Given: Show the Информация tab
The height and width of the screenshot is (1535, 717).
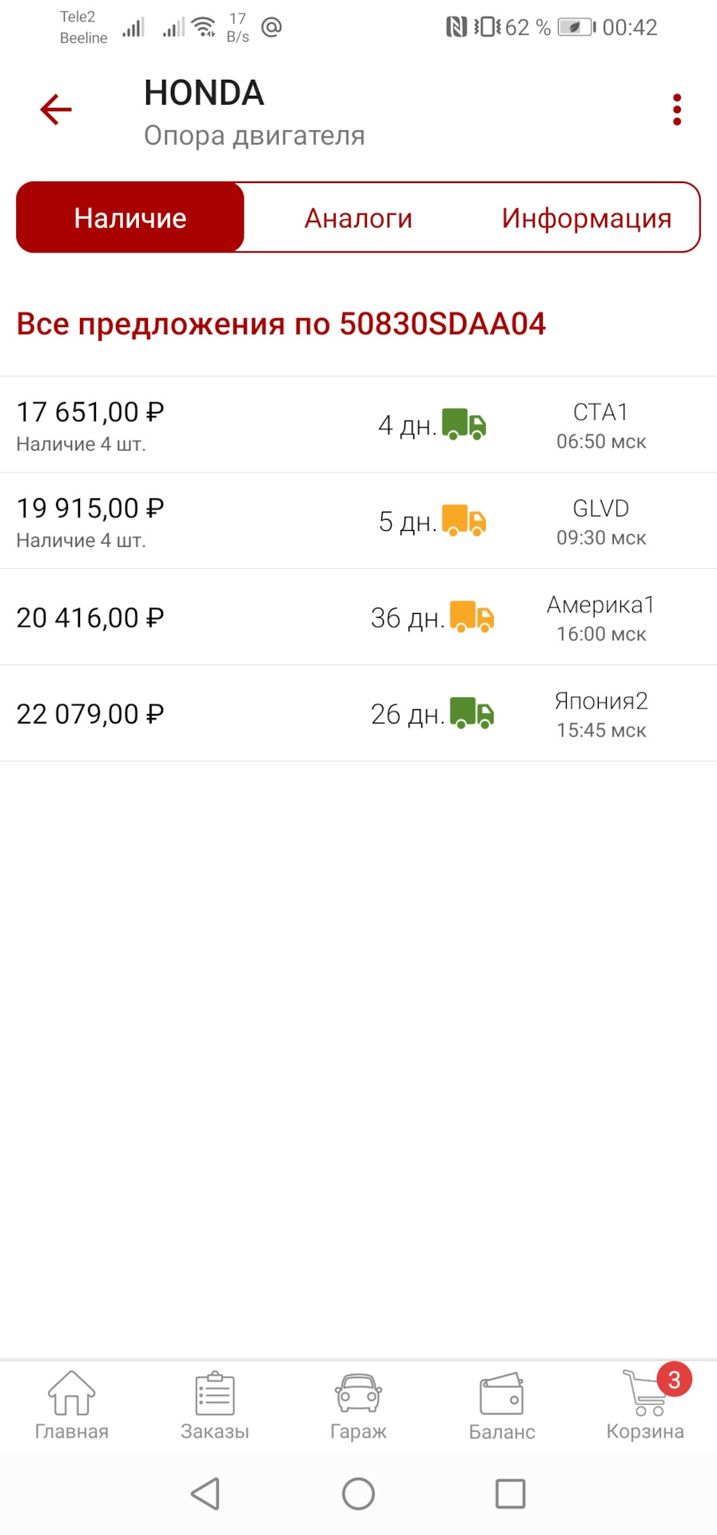Looking at the screenshot, I should pos(586,217).
